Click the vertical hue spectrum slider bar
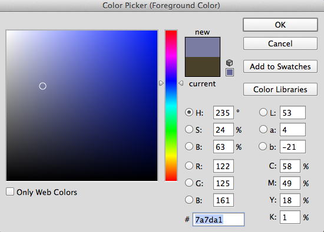 point(171,106)
